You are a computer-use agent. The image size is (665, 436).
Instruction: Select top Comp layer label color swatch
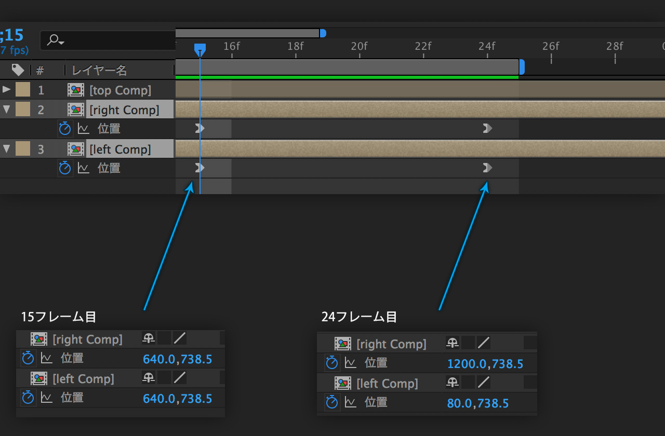22,90
